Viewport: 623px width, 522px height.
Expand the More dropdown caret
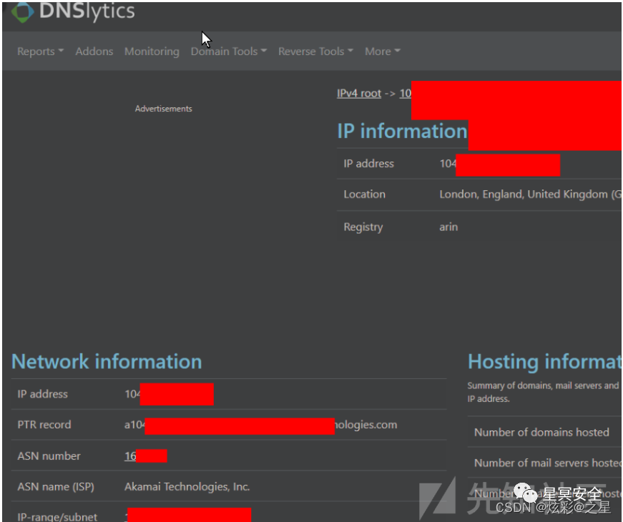click(398, 51)
